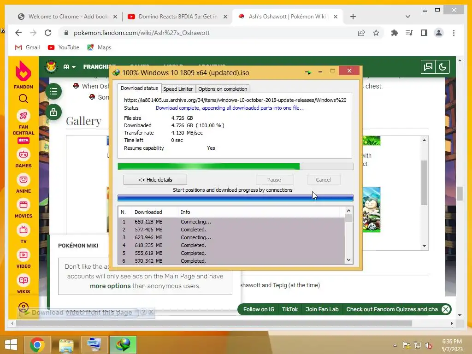
Task: Open Chrome media controls icon
Action: point(409,33)
